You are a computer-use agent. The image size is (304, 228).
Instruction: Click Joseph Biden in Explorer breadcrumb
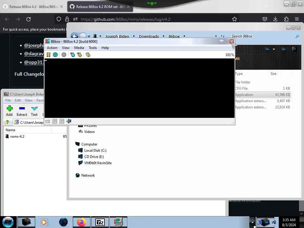coord(117,36)
